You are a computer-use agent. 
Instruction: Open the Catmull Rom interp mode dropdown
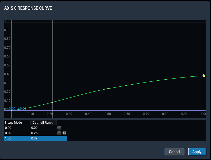point(44,123)
